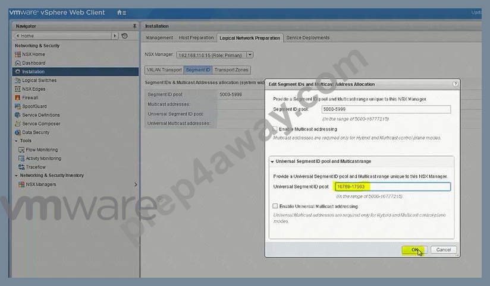The height and width of the screenshot is (286, 490).
Task: Click the Home navigation box
Action: [x=62, y=36]
